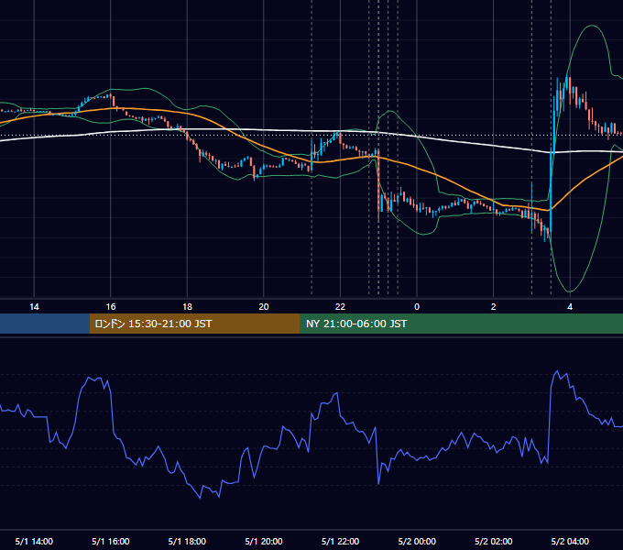Click the "0" midnight hour label
The image size is (623, 550).
point(417,306)
